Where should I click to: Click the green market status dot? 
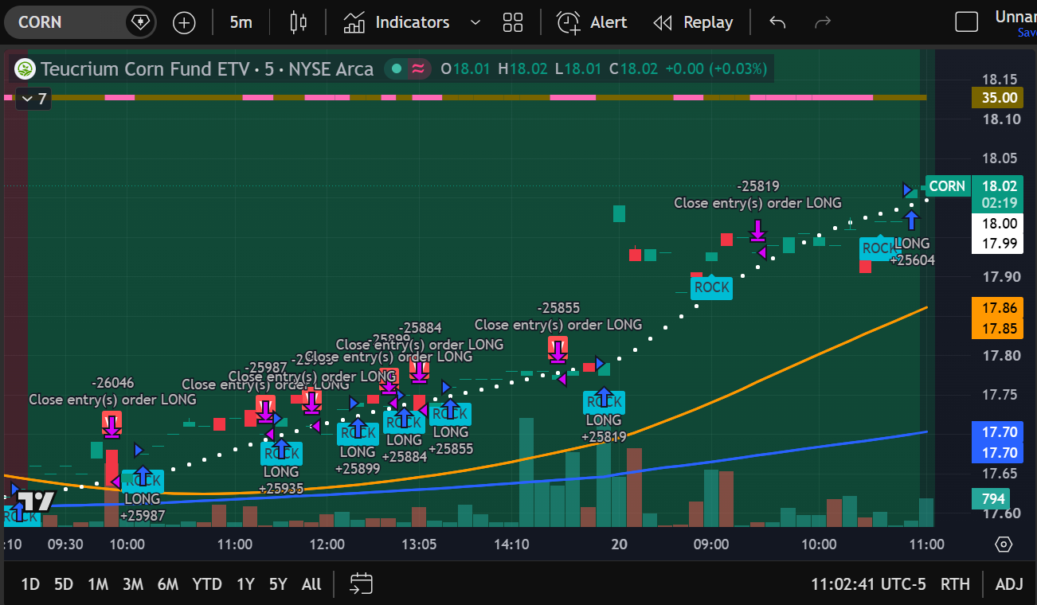pyautogui.click(x=396, y=69)
